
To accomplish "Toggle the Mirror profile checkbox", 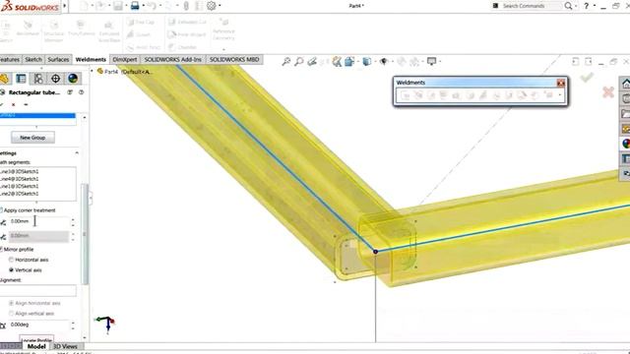I will tap(1, 249).
